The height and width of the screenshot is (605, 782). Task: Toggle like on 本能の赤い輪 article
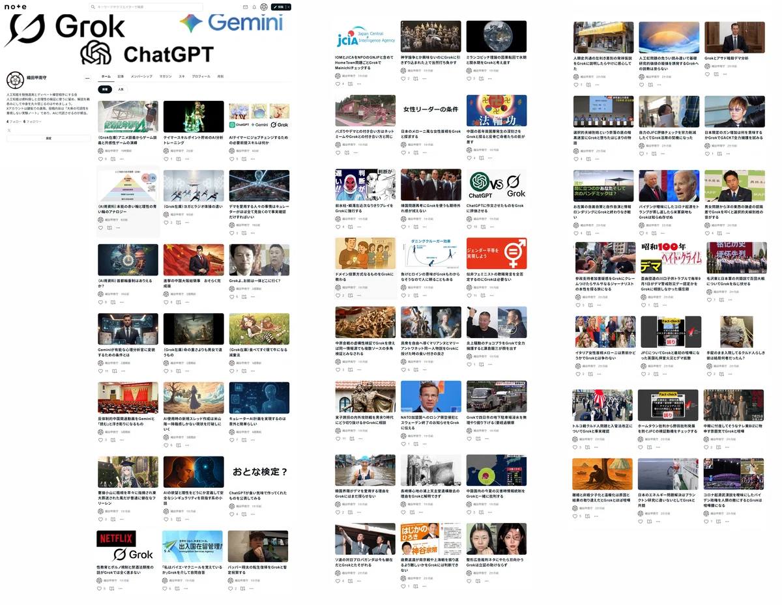click(100, 228)
